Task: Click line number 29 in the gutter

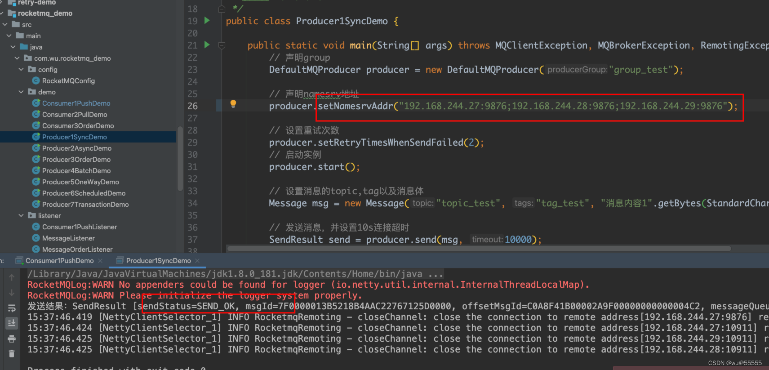Action: click(192, 143)
